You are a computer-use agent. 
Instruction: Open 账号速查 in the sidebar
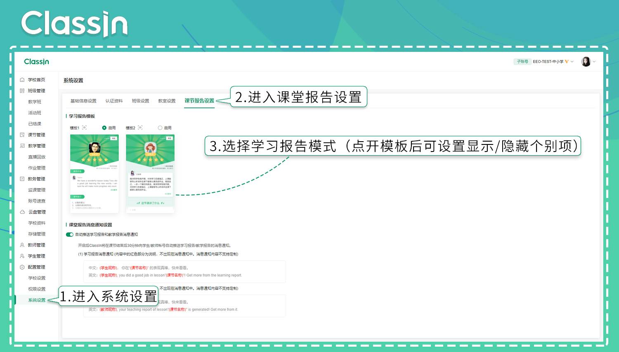click(37, 201)
